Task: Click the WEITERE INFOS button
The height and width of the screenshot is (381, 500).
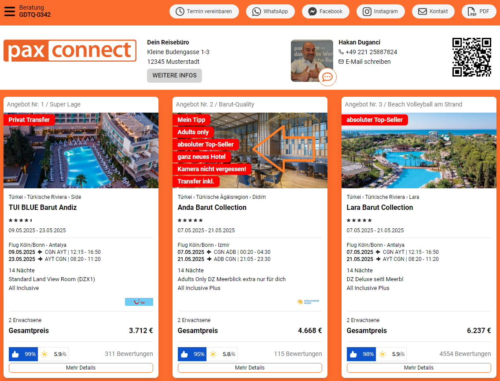Action: [174, 76]
